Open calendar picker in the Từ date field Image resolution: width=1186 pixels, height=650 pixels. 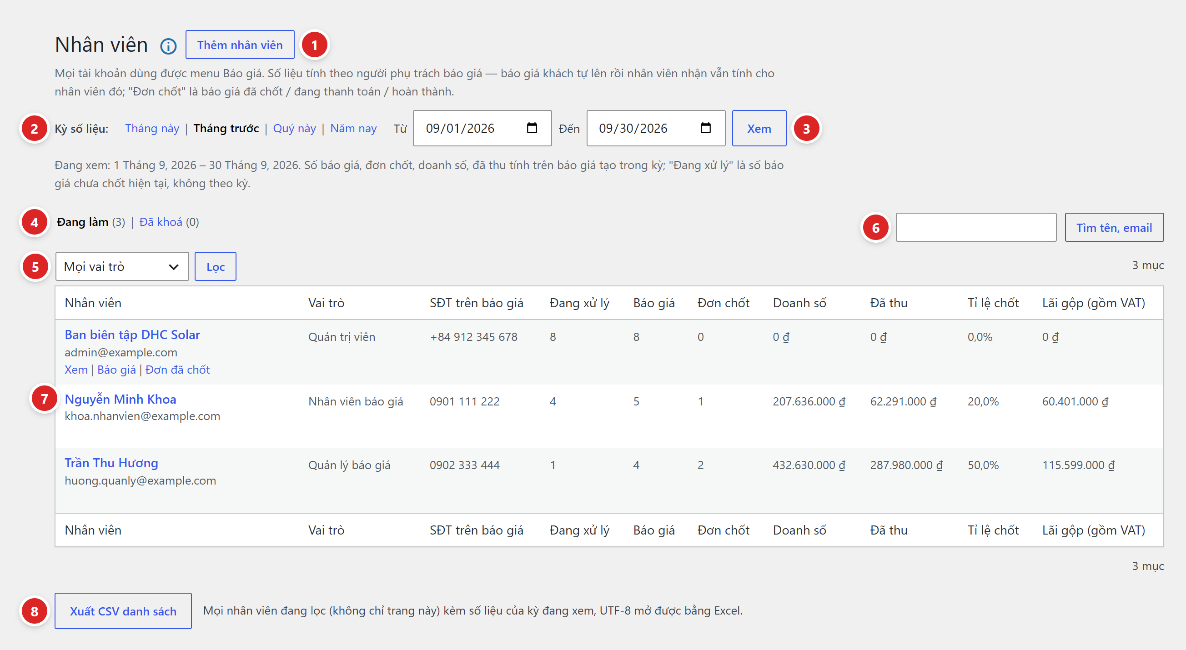coord(532,128)
